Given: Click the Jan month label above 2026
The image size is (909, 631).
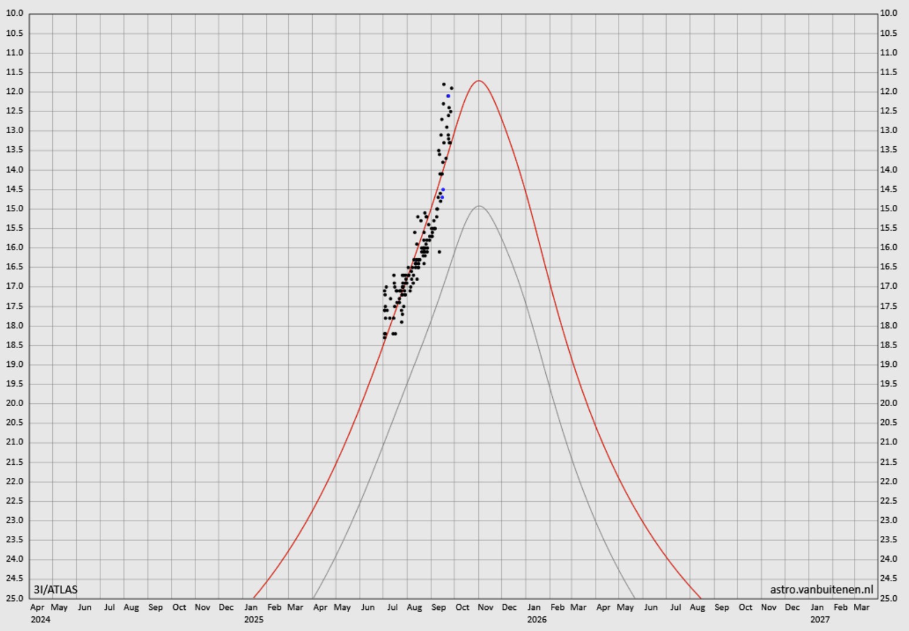Looking at the screenshot, I should (x=533, y=608).
